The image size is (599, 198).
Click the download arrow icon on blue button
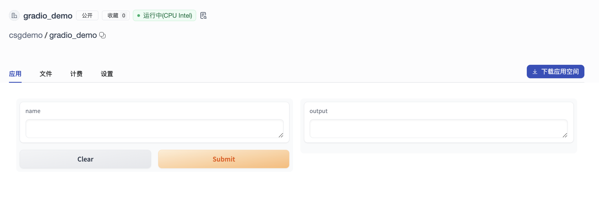tap(535, 72)
